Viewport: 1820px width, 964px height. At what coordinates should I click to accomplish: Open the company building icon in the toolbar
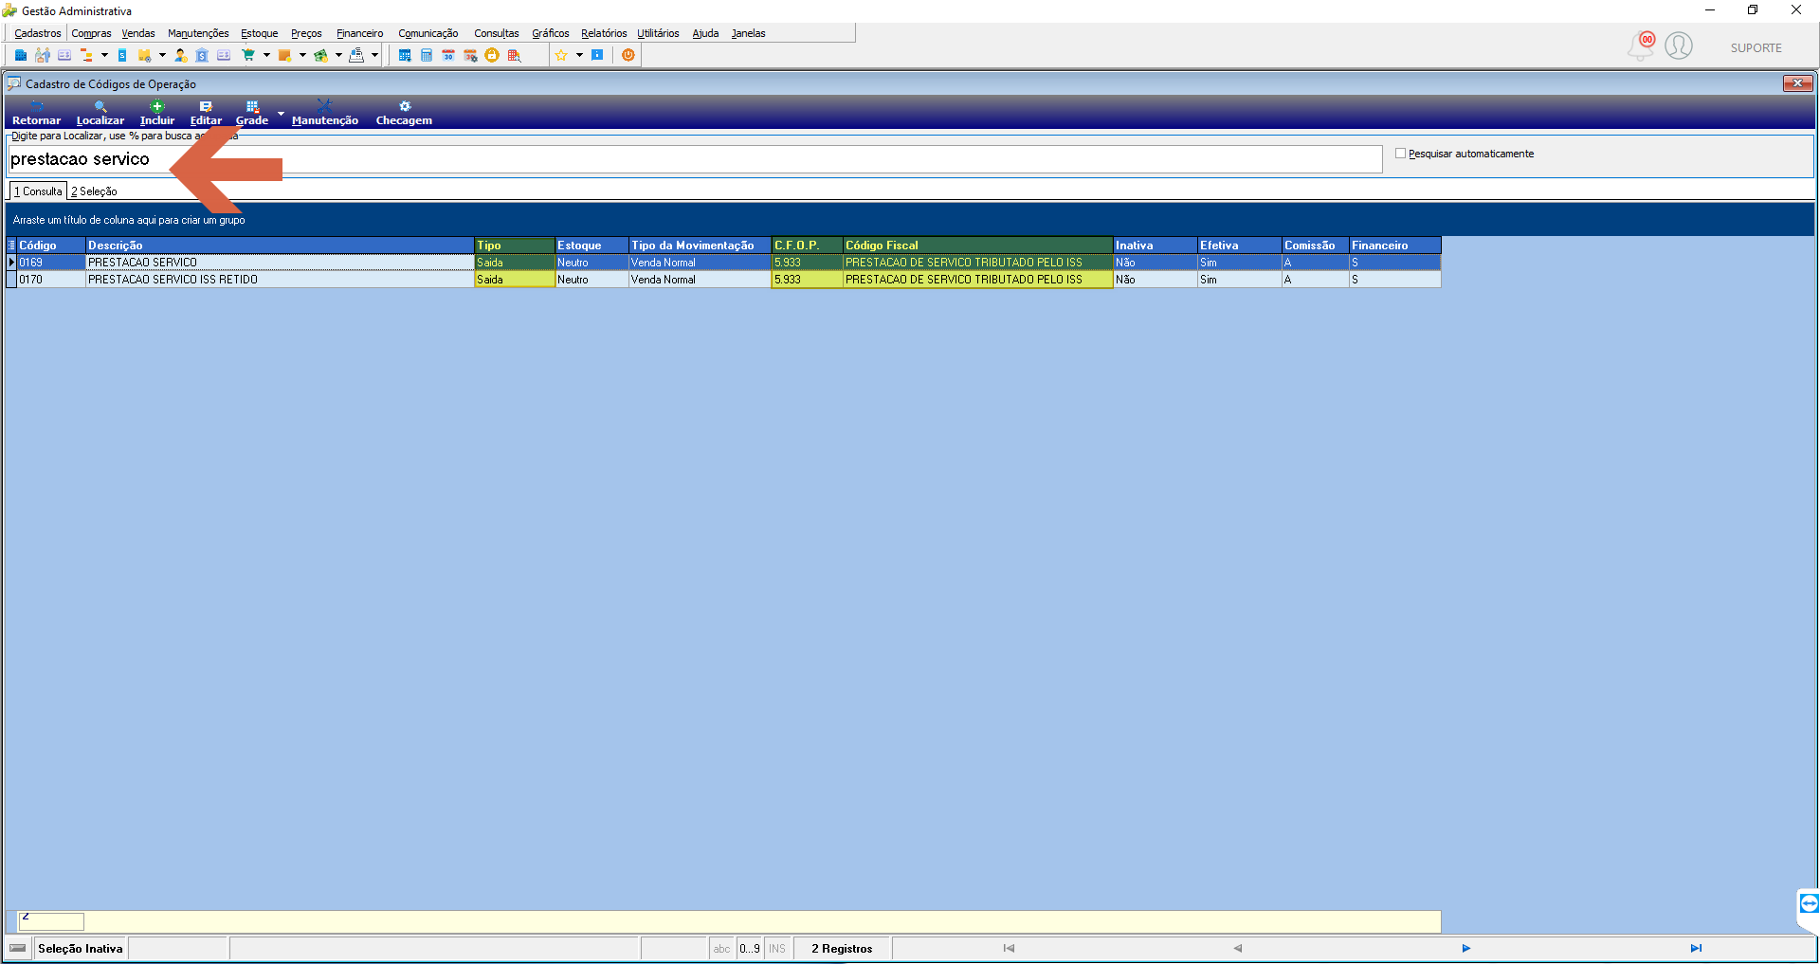(21, 55)
